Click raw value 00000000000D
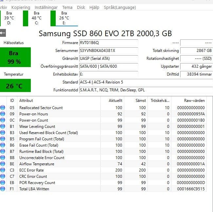Viewport: 213px width, 212px height. tap(191, 183)
